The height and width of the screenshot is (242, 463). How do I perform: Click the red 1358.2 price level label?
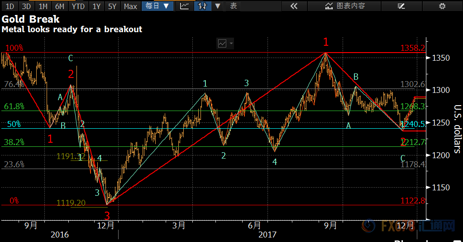(x=412, y=48)
